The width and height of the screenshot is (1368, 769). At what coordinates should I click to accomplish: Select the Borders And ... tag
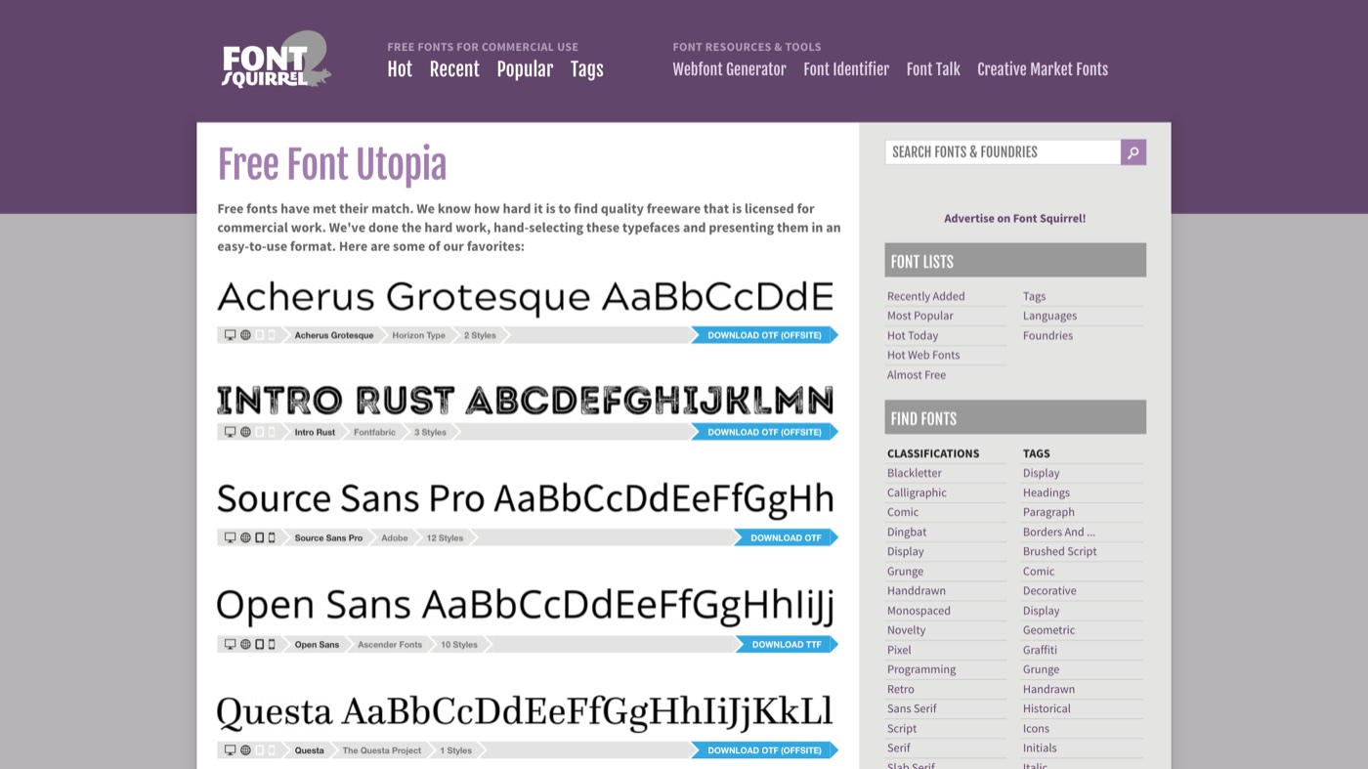pyautogui.click(x=1058, y=532)
